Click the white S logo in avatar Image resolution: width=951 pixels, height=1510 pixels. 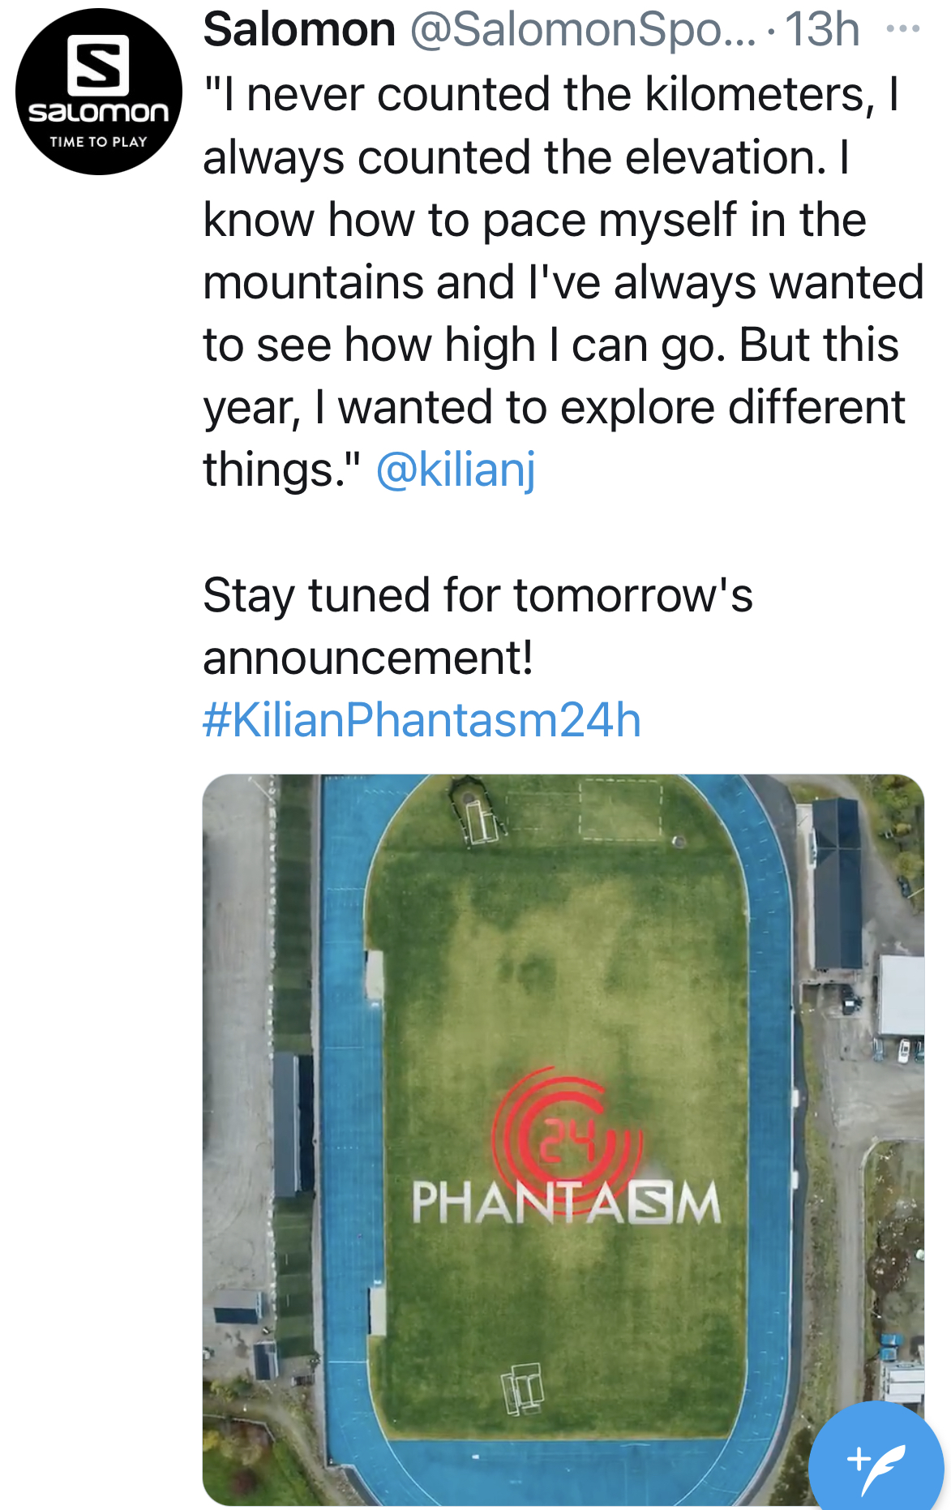click(x=98, y=64)
